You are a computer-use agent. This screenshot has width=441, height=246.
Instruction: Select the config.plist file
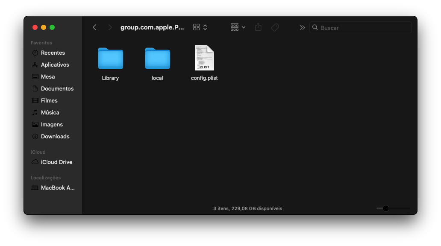[x=204, y=59]
